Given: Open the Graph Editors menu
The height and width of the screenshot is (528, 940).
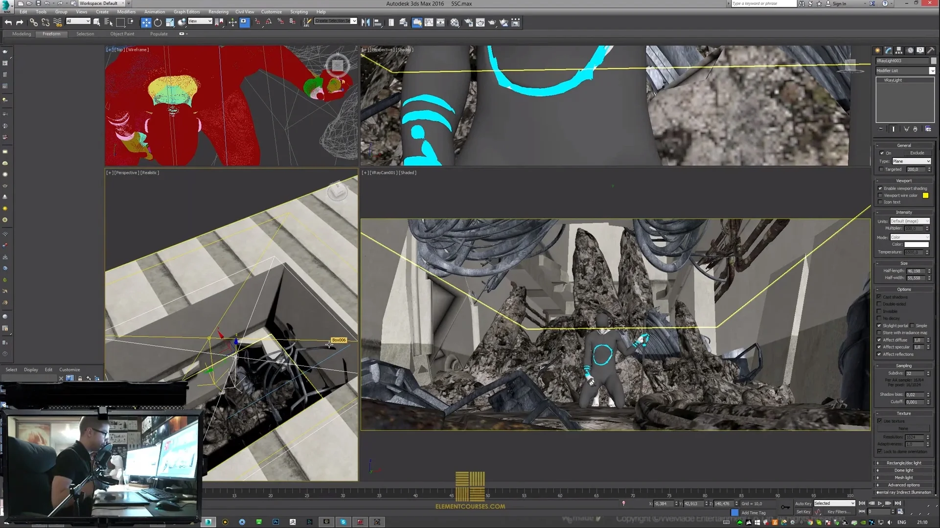Looking at the screenshot, I should click(186, 12).
